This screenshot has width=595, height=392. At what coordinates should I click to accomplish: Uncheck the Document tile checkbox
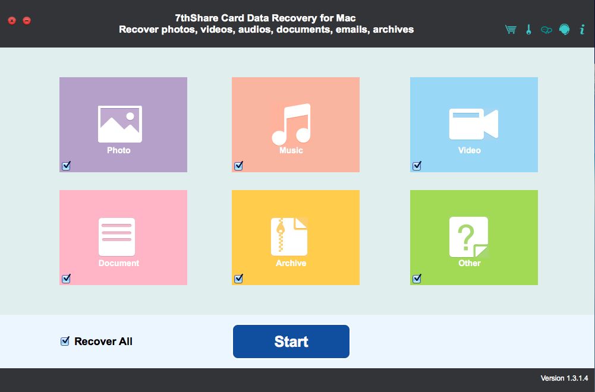[67, 279]
